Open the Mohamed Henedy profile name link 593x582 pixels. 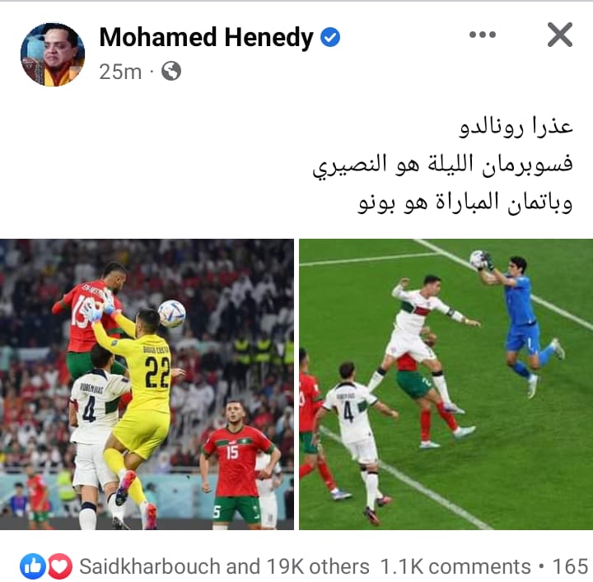point(206,37)
